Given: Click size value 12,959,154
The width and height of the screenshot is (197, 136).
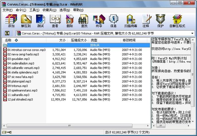Looking at the screenshot, I should point(58,100).
